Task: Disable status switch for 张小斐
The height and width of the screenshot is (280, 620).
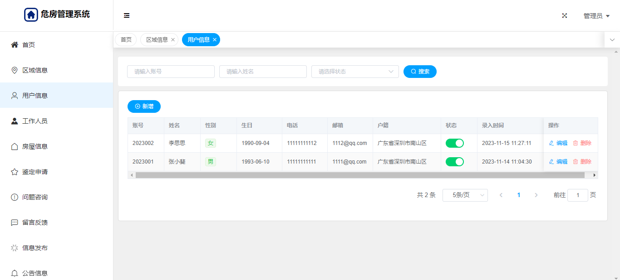Action: (454, 162)
